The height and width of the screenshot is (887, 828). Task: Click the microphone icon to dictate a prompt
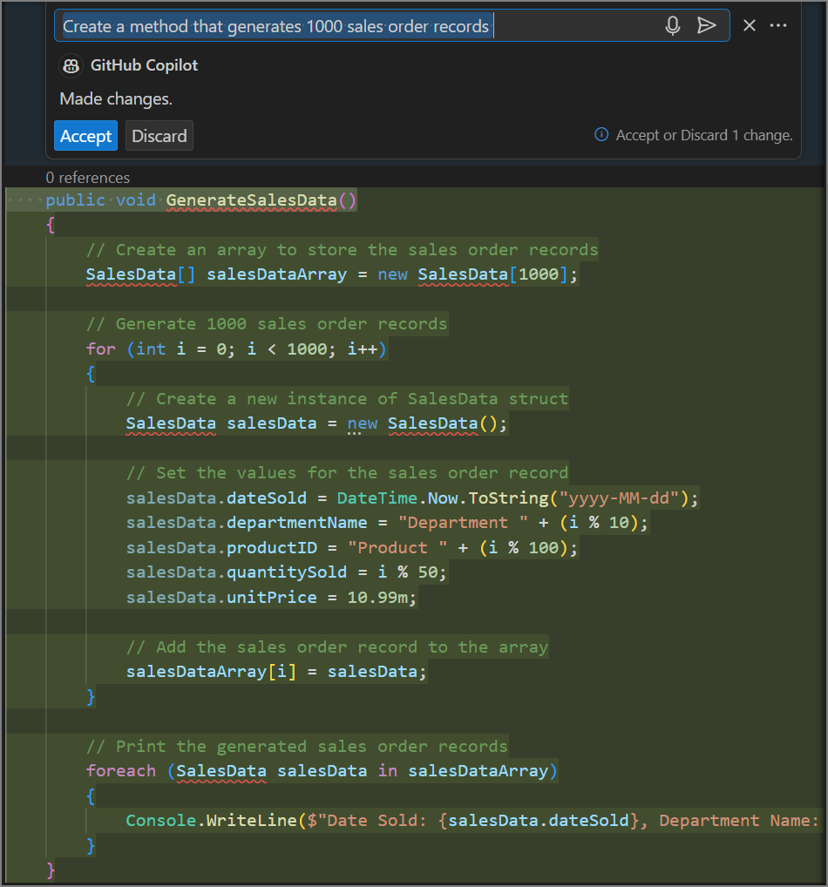pyautogui.click(x=672, y=25)
